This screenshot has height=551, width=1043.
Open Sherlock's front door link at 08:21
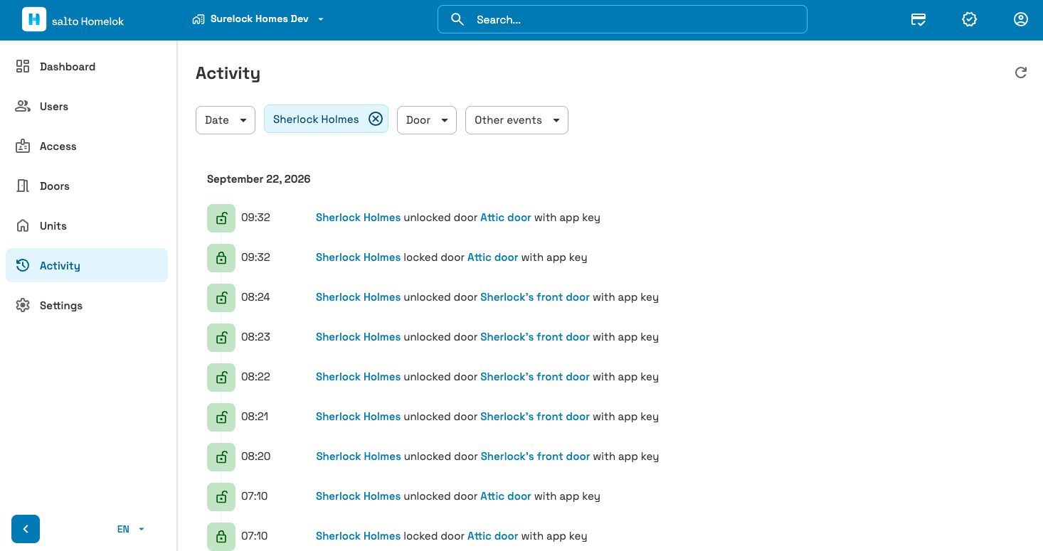point(535,417)
